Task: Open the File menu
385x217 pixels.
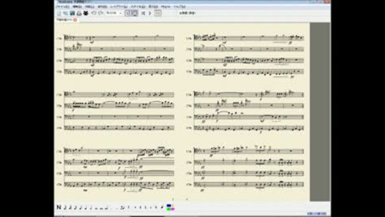Action: [63, 7]
